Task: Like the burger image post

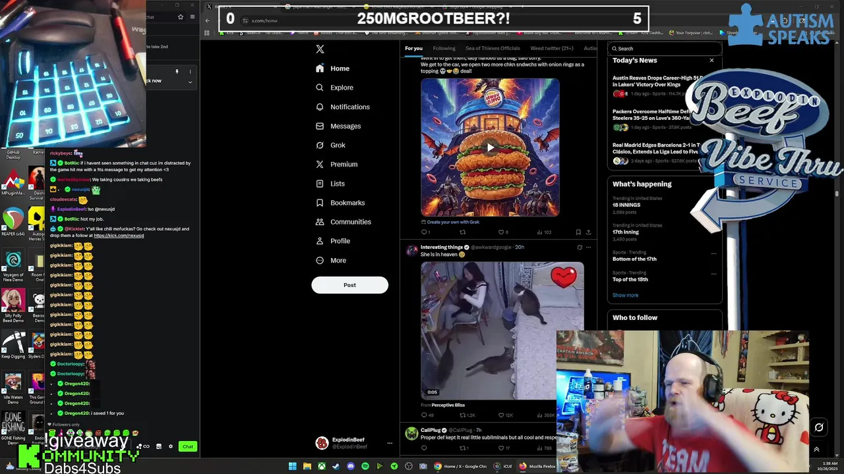Action: click(502, 232)
